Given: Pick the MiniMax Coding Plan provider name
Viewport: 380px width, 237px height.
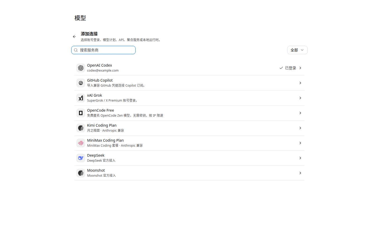Looking at the screenshot, I should 105,140.
